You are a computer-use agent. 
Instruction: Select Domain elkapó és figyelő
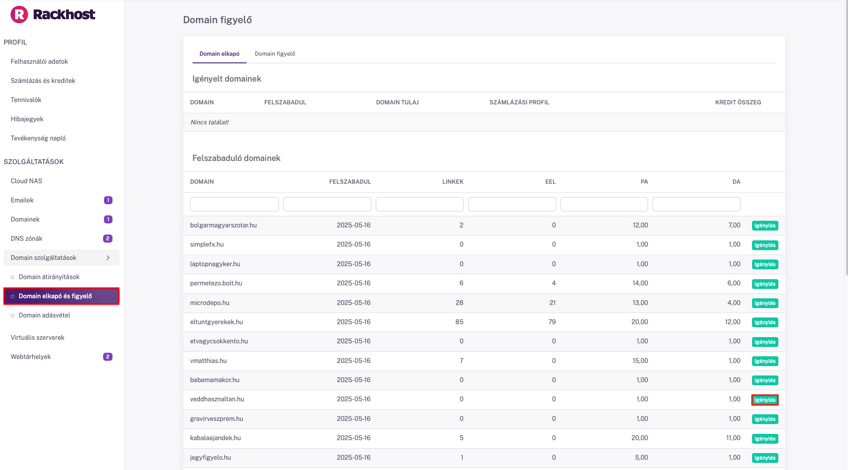tap(62, 296)
